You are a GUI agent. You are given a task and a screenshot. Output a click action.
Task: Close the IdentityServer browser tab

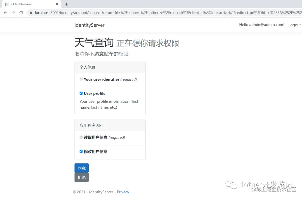[x=57, y=4]
